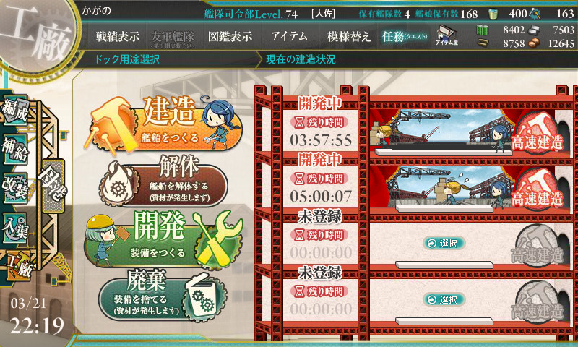
Task: Open the 模様替え menu item
Action: click(x=348, y=36)
